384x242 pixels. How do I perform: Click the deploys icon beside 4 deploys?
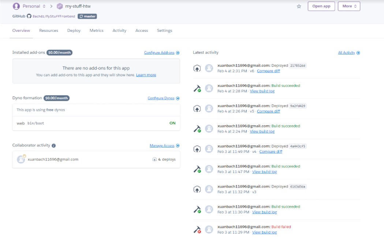[x=154, y=159]
